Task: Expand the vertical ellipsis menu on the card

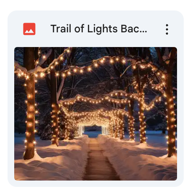Action: [x=167, y=29]
